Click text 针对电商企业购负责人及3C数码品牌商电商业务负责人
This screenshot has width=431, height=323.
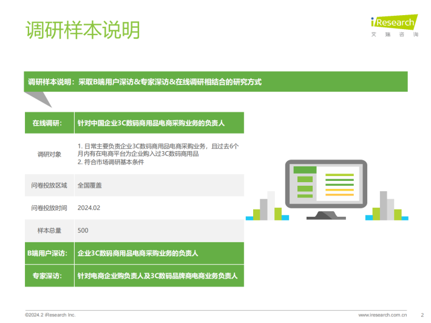(157, 276)
